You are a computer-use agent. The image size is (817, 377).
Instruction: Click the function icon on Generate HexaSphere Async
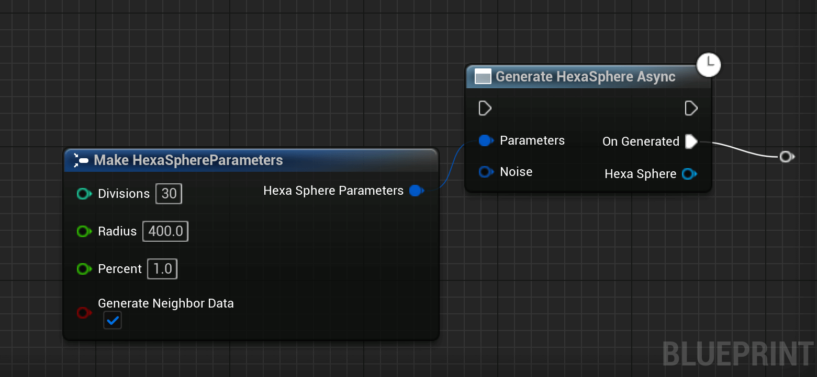[x=483, y=77]
